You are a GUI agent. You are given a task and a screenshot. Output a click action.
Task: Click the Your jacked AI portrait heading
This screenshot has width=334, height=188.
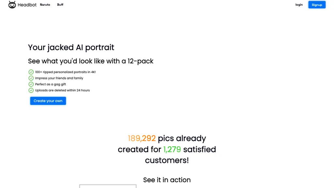[71, 47]
